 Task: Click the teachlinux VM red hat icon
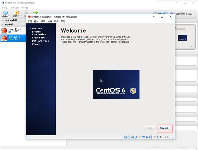coord(4,30)
